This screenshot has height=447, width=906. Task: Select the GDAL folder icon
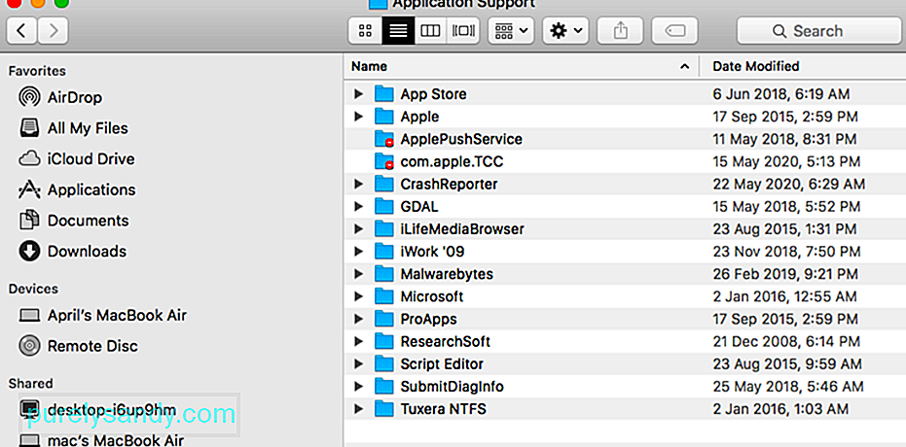[x=383, y=206]
